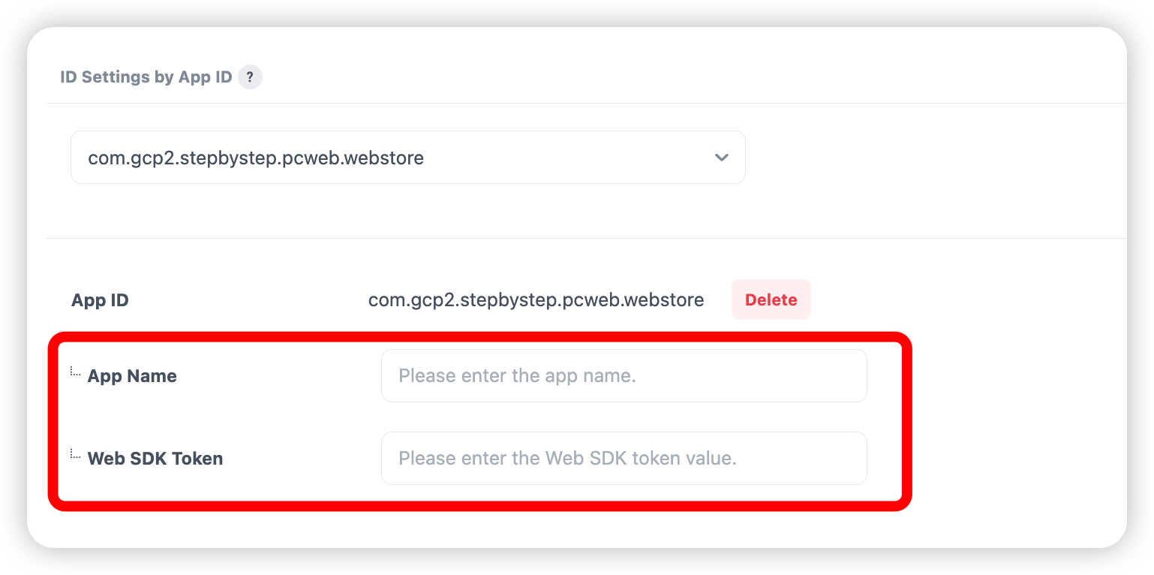Image resolution: width=1154 pixels, height=575 pixels.
Task: Click the 'Please enter the Web SDK token value.' placeholder
Action: [567, 458]
